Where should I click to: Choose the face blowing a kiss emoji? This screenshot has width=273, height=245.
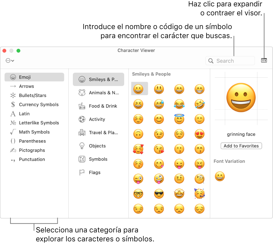pos(159,149)
